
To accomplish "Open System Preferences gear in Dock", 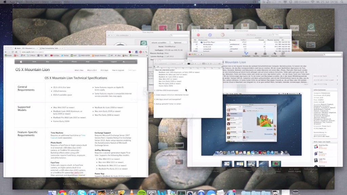I will click(151, 193).
